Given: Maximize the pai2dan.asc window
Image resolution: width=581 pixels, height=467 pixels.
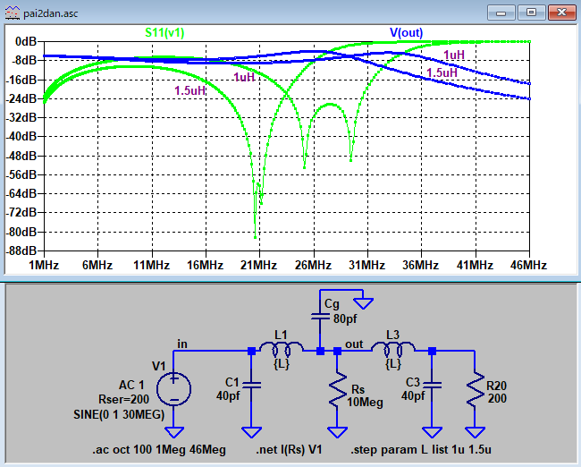Looking at the screenshot, I should tap(533, 12).
